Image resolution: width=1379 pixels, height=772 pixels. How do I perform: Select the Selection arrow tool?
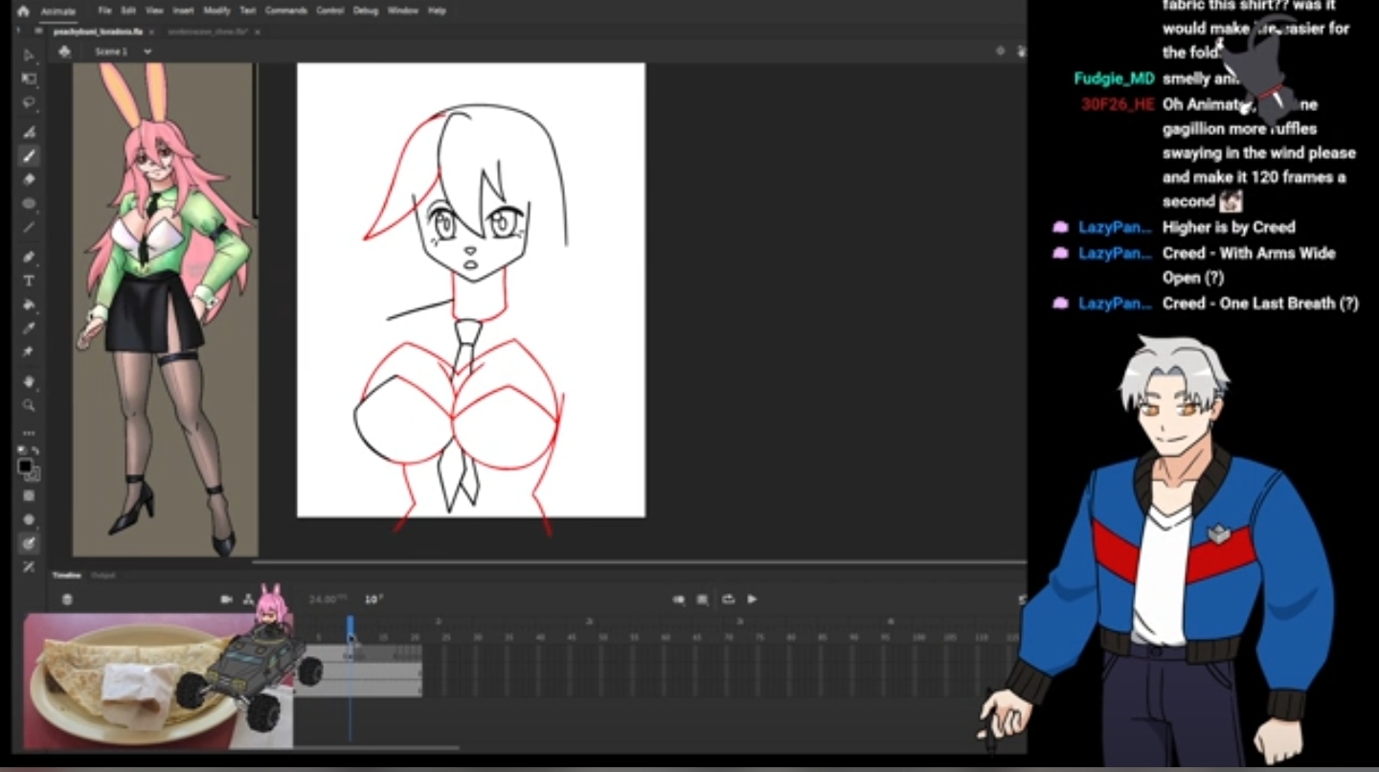point(29,55)
